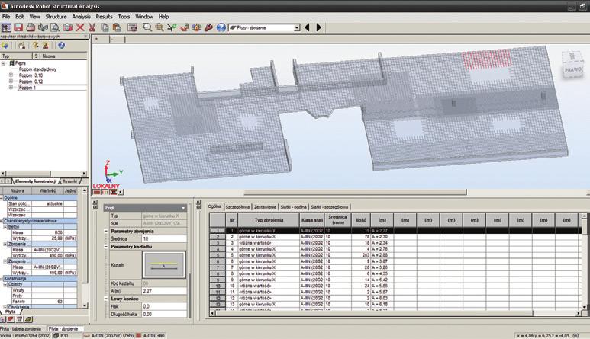Collapse the Parametry kształtu section
The height and width of the screenshot is (339, 590).
(x=106, y=247)
